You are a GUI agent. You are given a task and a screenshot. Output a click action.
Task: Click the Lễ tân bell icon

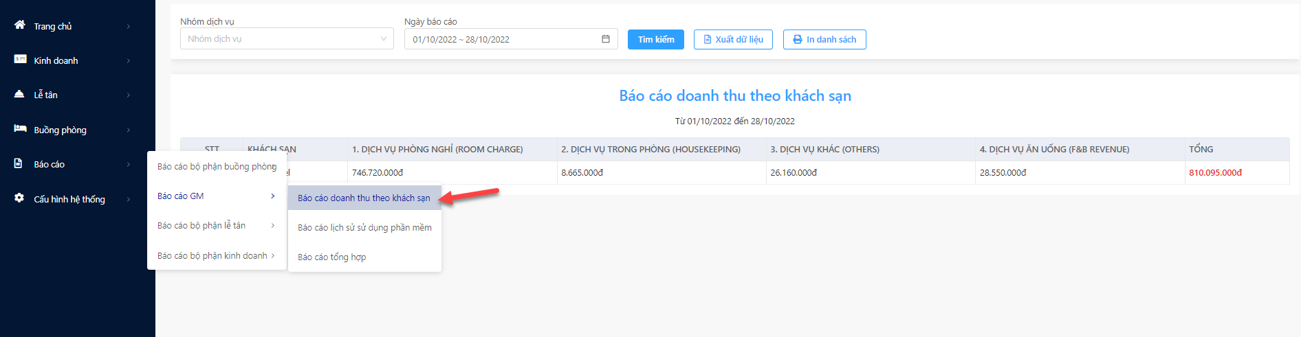[19, 94]
